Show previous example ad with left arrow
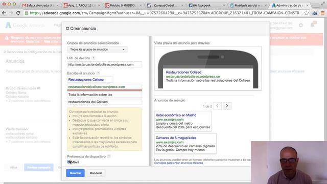The width and height of the screenshot is (327, 184). (217, 106)
